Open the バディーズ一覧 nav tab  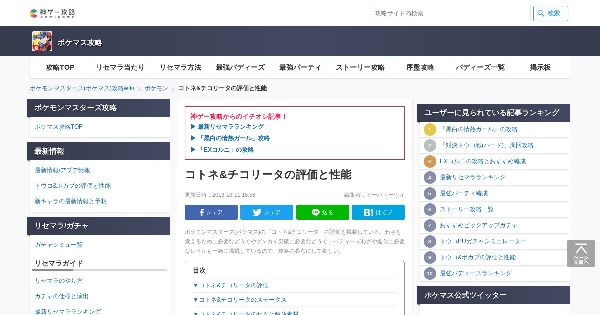[x=480, y=67]
